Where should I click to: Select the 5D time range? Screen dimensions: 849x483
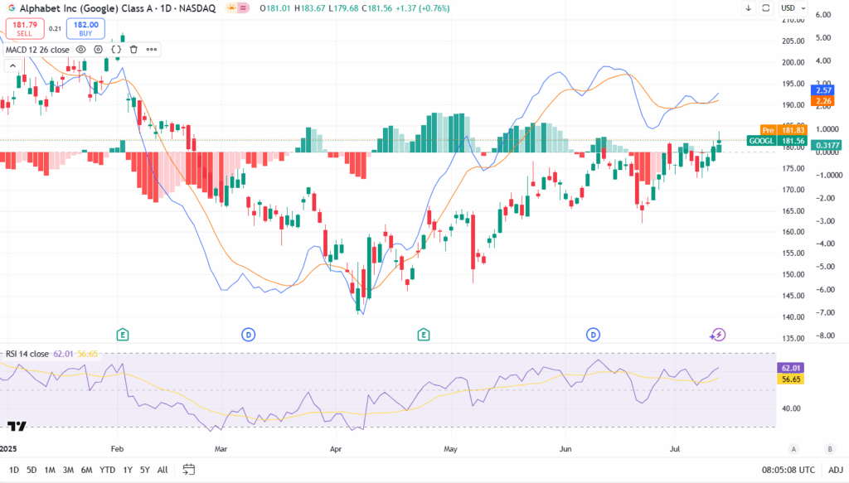pos(32,470)
